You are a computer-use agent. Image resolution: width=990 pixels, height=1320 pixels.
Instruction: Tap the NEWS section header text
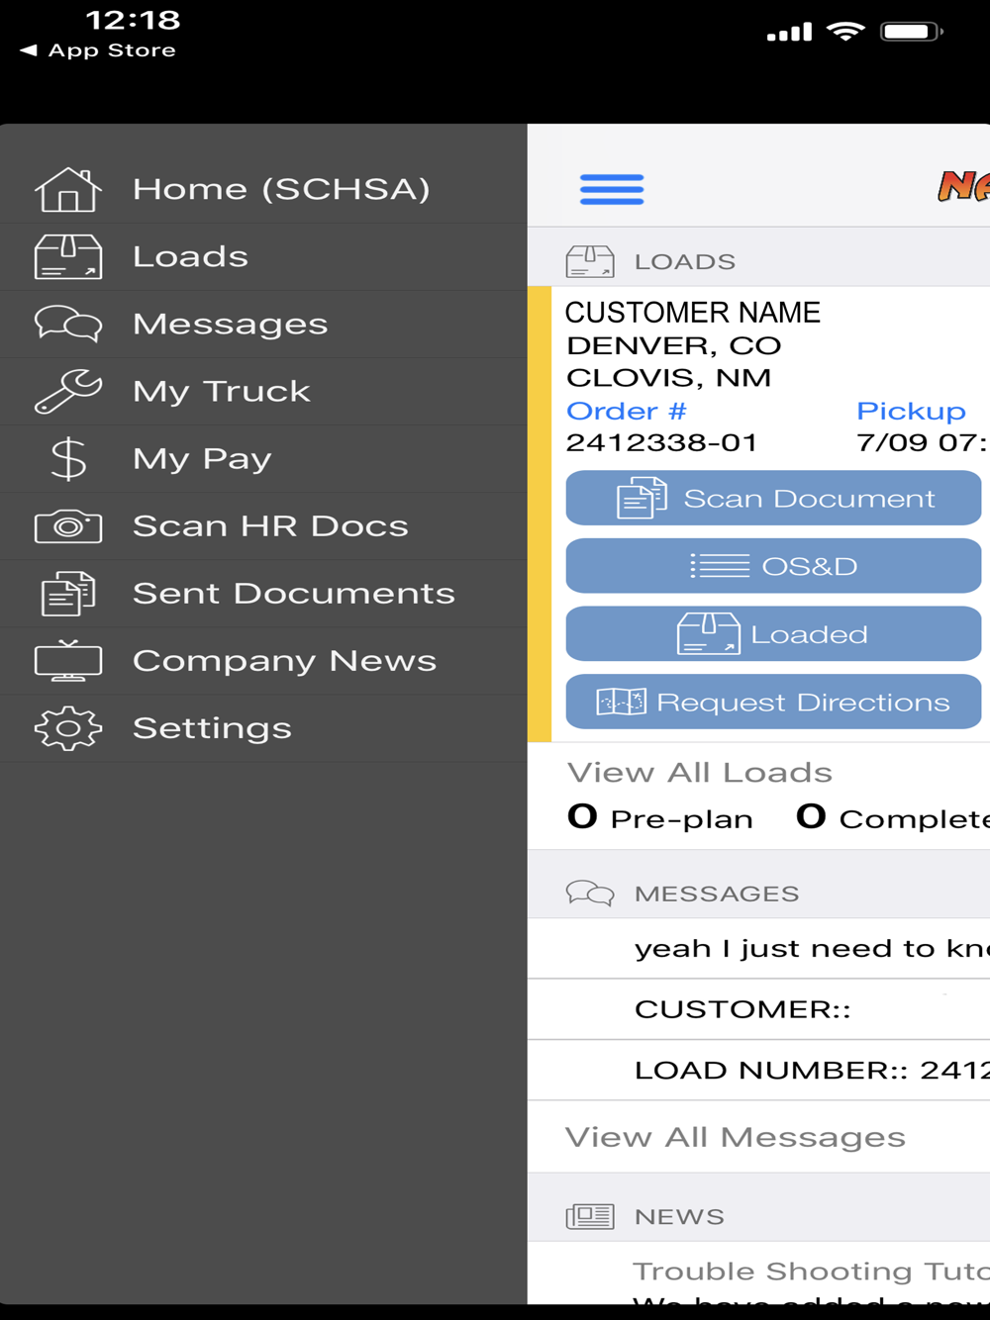click(x=679, y=1217)
